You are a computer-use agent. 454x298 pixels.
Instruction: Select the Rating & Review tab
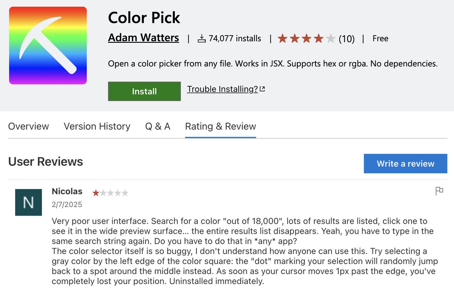pos(221,126)
